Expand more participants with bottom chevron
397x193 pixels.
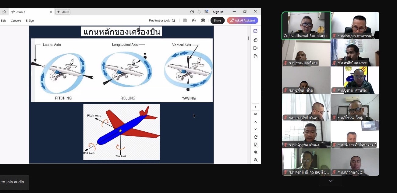coord(330,181)
